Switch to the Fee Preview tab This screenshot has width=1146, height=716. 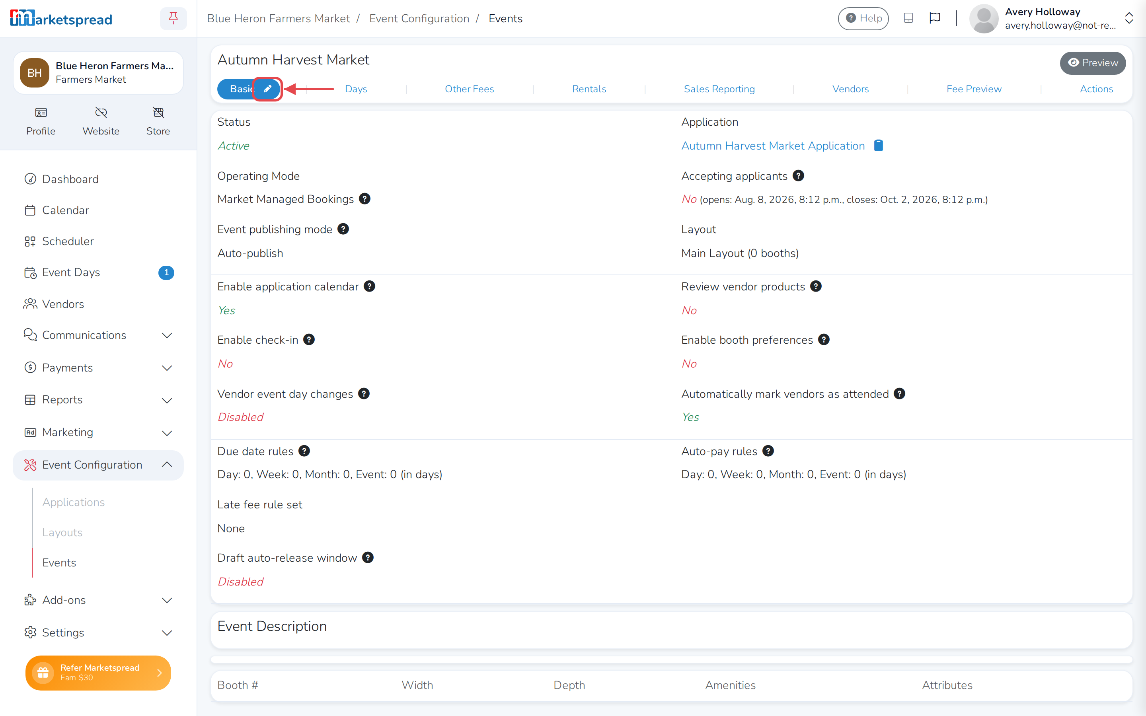click(x=974, y=89)
